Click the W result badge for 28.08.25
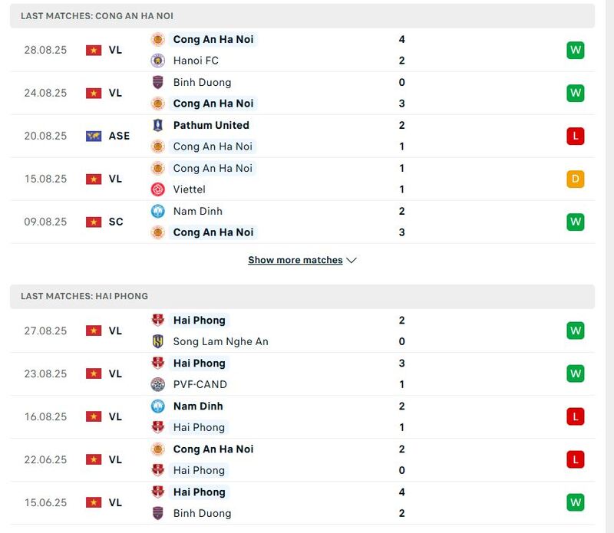Image resolution: width=614 pixels, height=533 pixels. tap(575, 50)
